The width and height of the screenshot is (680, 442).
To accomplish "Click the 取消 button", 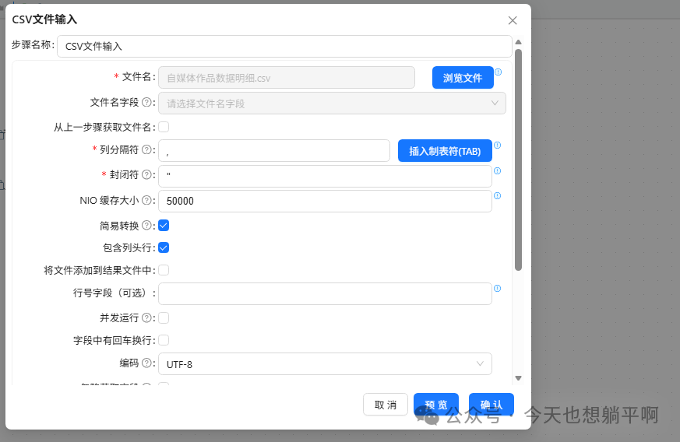I will pyautogui.click(x=386, y=405).
